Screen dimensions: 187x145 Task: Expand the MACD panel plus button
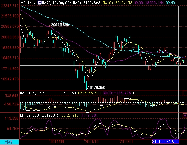click(185, 93)
